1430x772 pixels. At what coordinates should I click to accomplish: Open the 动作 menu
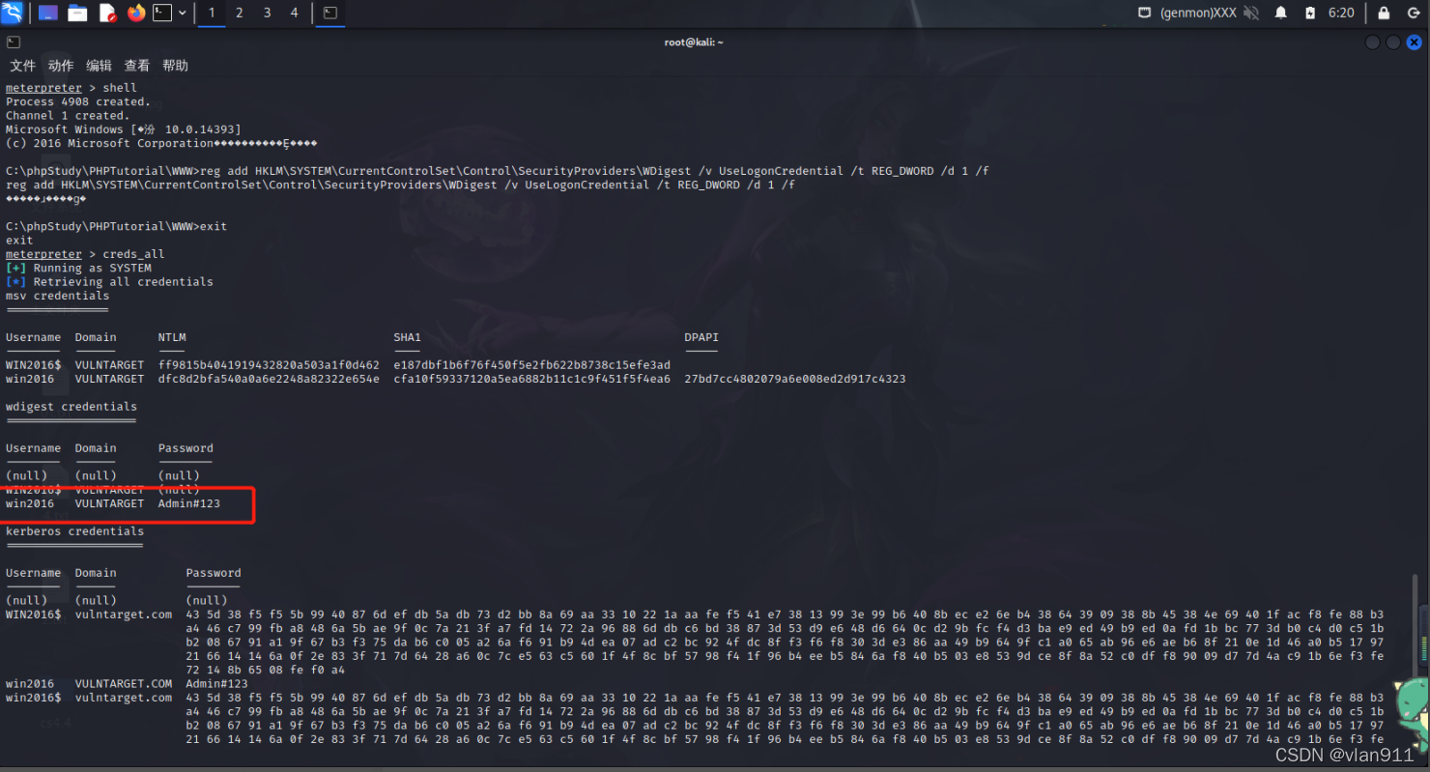(61, 66)
